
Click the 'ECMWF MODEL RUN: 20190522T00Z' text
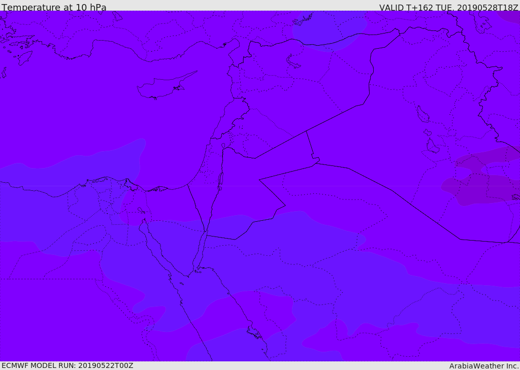tap(68, 365)
